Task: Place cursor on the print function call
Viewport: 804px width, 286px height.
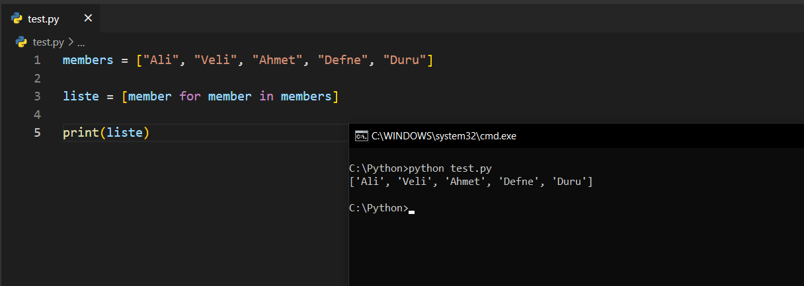Action: pyautogui.click(x=81, y=133)
